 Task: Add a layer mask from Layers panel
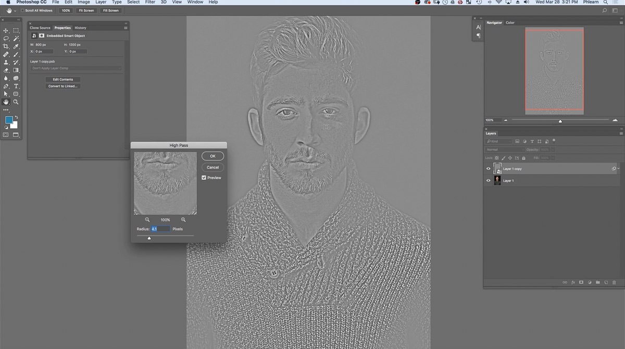click(581, 282)
